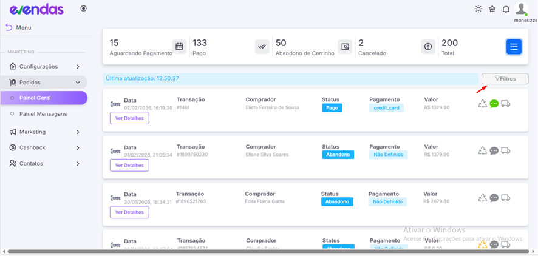Viewport: 538px width, 256px height.
Task: Expand the Configurações menu
Action: point(44,67)
